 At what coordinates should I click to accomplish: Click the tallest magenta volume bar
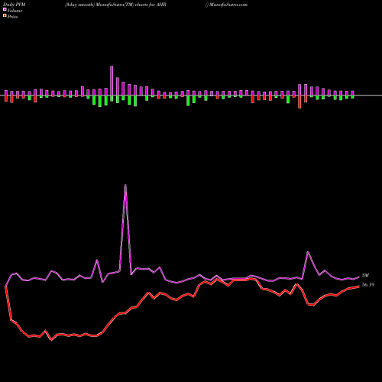tap(112, 81)
